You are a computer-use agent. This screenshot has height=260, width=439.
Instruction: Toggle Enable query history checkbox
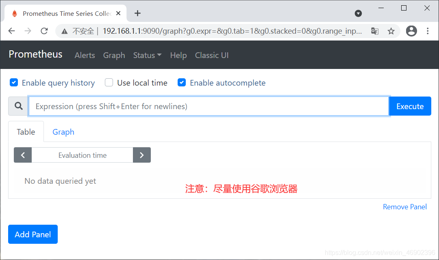(14, 82)
